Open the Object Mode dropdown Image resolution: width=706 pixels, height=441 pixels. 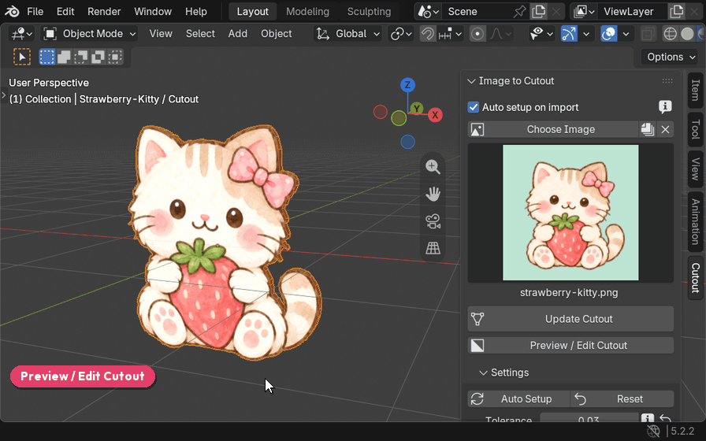tap(90, 34)
